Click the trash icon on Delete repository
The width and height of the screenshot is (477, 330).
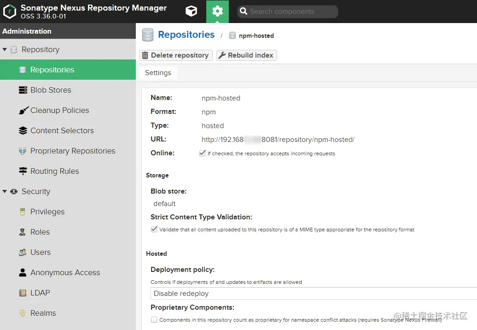145,55
